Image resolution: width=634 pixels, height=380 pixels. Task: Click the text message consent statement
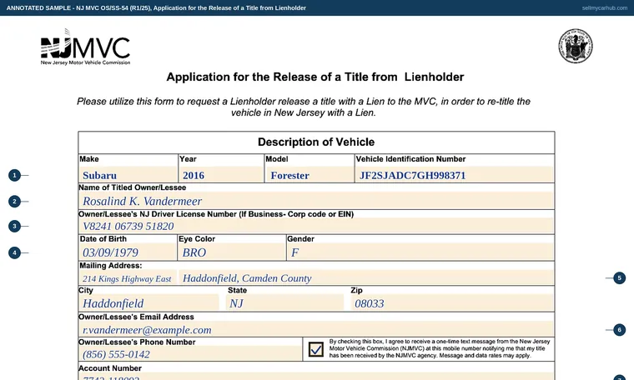(x=440, y=348)
